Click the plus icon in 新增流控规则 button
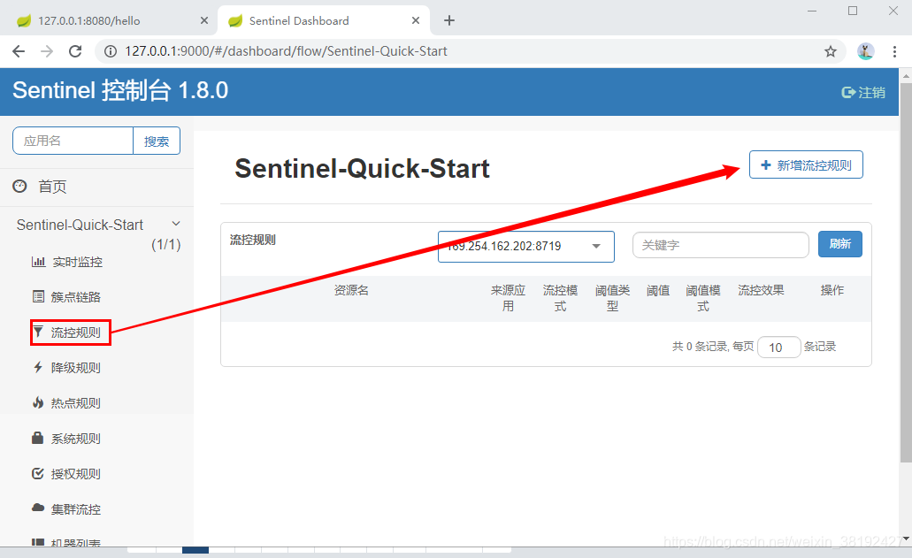This screenshot has height=558, width=912. coord(766,165)
